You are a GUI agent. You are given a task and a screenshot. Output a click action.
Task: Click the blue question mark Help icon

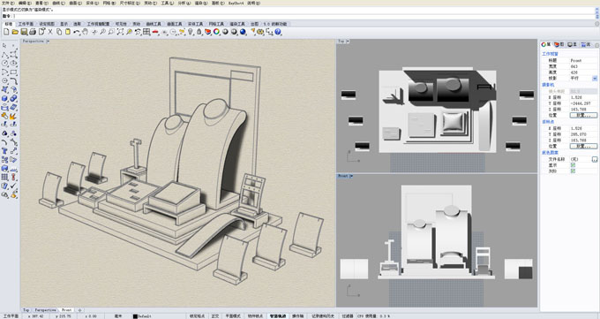click(278, 32)
